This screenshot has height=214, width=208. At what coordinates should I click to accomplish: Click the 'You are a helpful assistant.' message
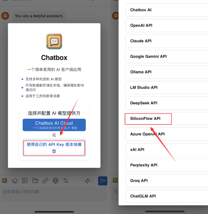point(39,16)
